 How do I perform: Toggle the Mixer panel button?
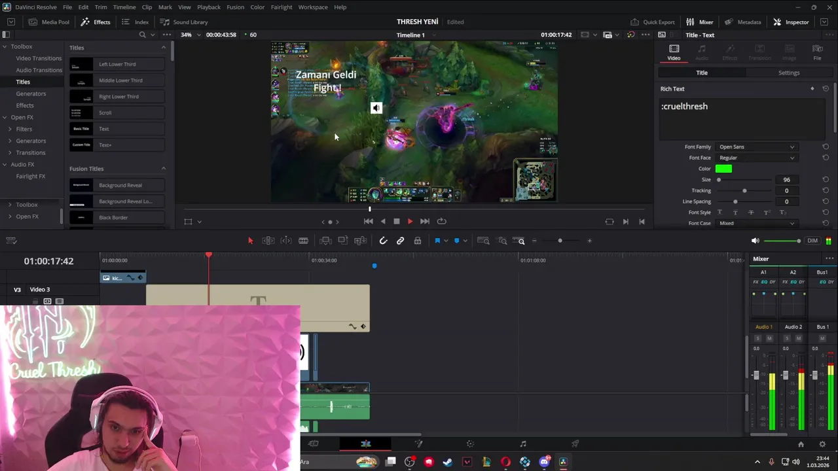coord(700,22)
